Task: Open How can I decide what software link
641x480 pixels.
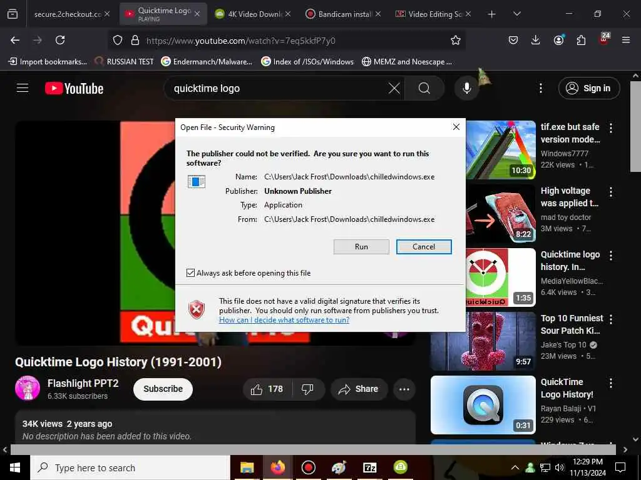Action: coord(284,319)
